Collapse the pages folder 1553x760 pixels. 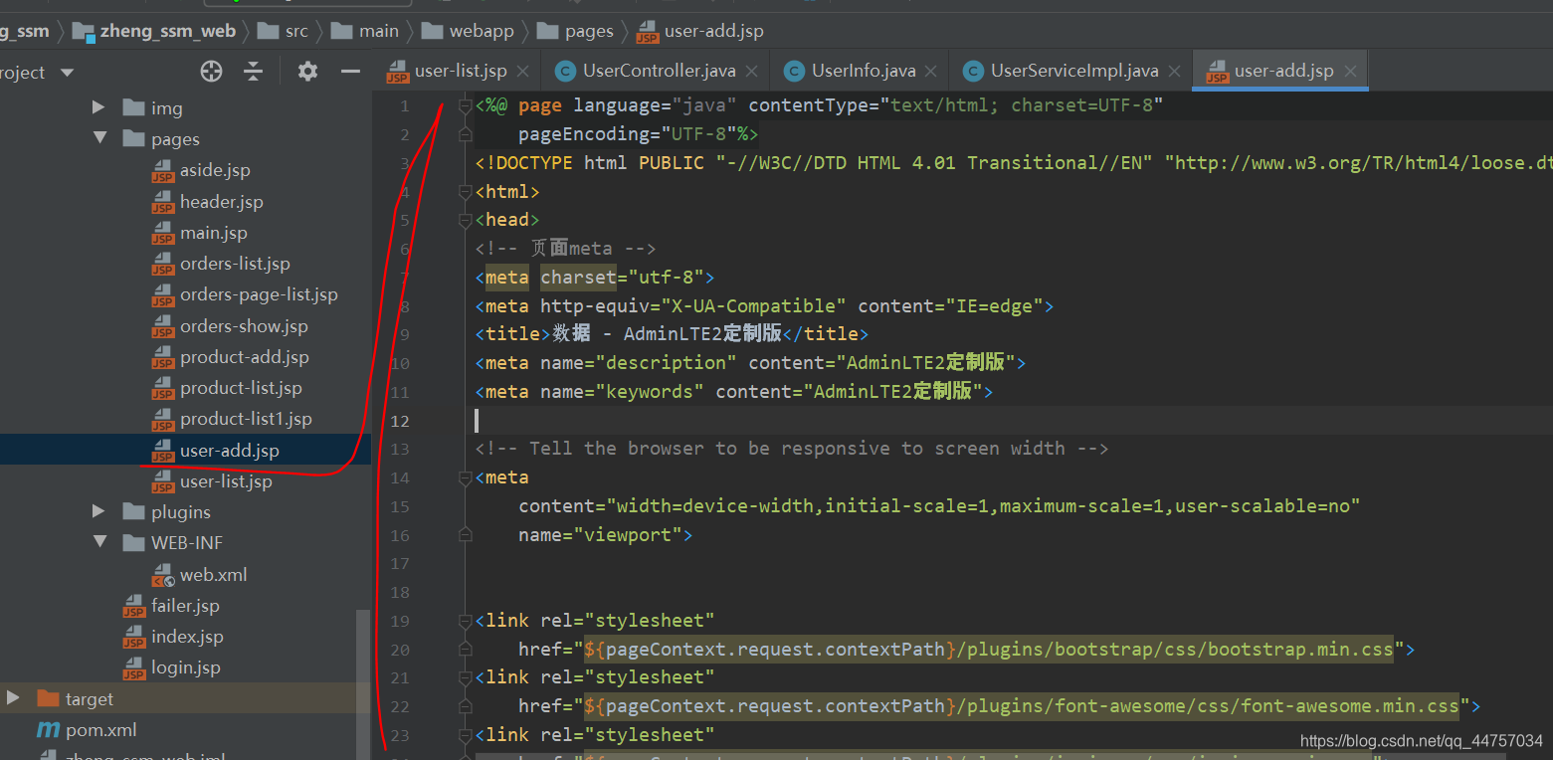click(99, 138)
